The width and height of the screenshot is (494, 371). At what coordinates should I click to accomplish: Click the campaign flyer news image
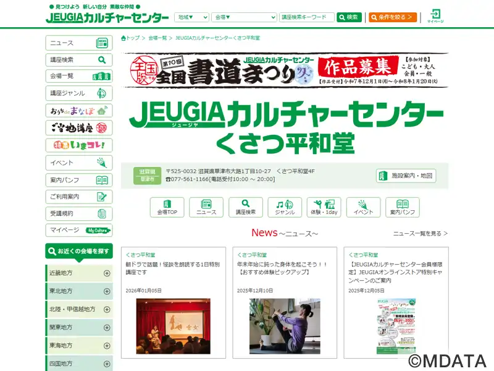pyautogui.click(x=396, y=326)
